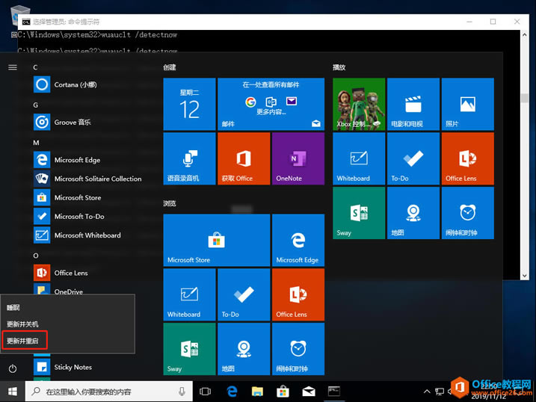Image resolution: width=536 pixels, height=402 pixels.
Task: Click the microphone icon in search box
Action: point(182,392)
